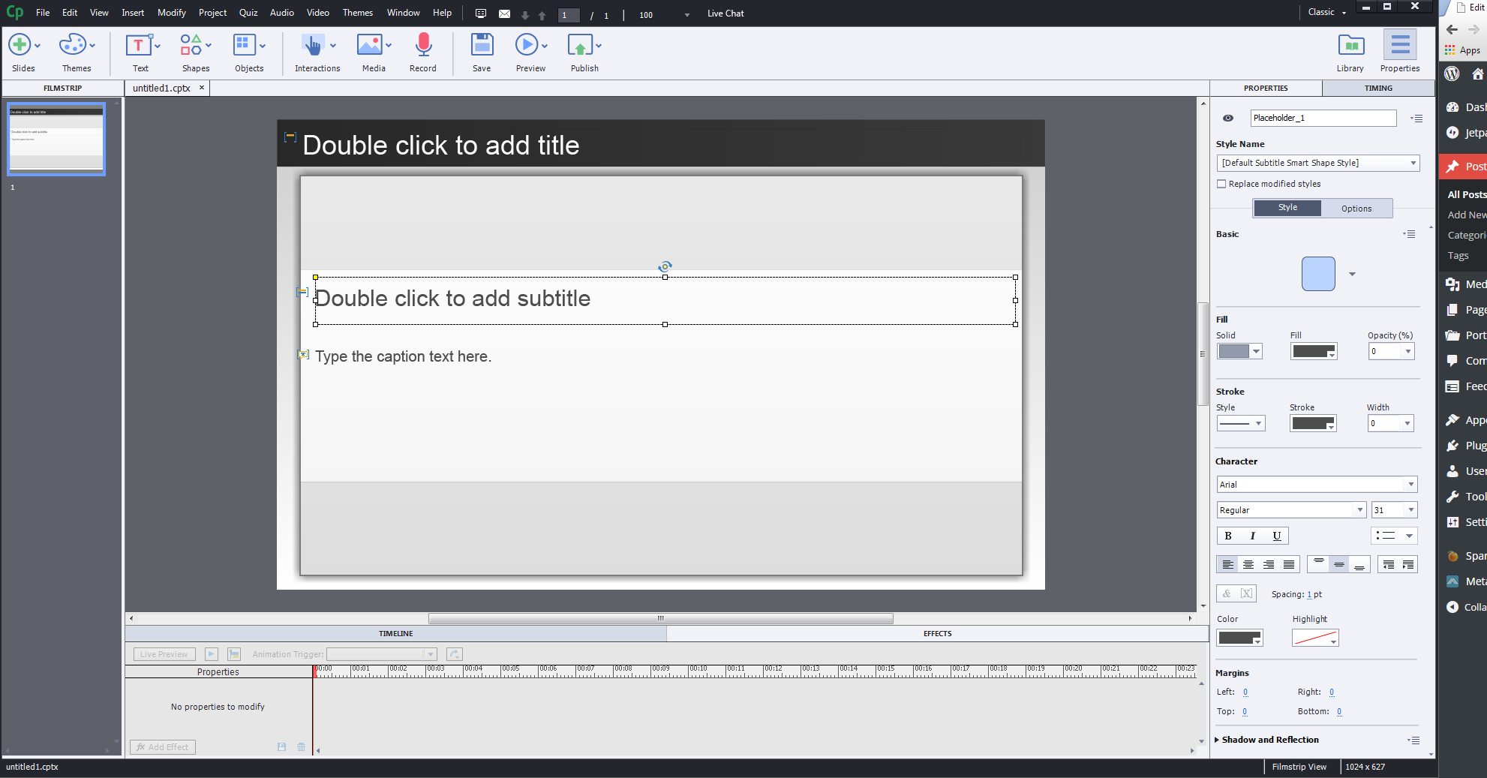Set text alignment to left
This screenshot has height=778, width=1487.
tap(1228, 564)
